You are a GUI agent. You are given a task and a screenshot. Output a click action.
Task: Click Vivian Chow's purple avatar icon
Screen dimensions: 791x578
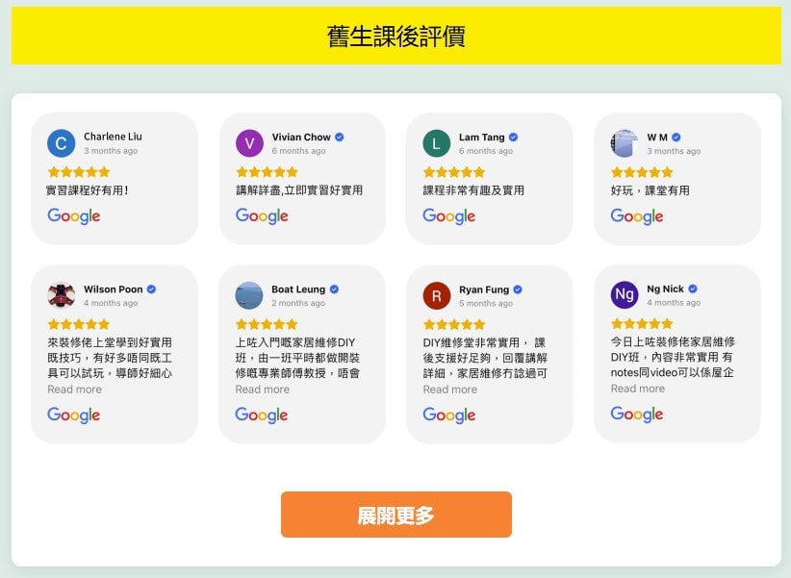point(249,143)
